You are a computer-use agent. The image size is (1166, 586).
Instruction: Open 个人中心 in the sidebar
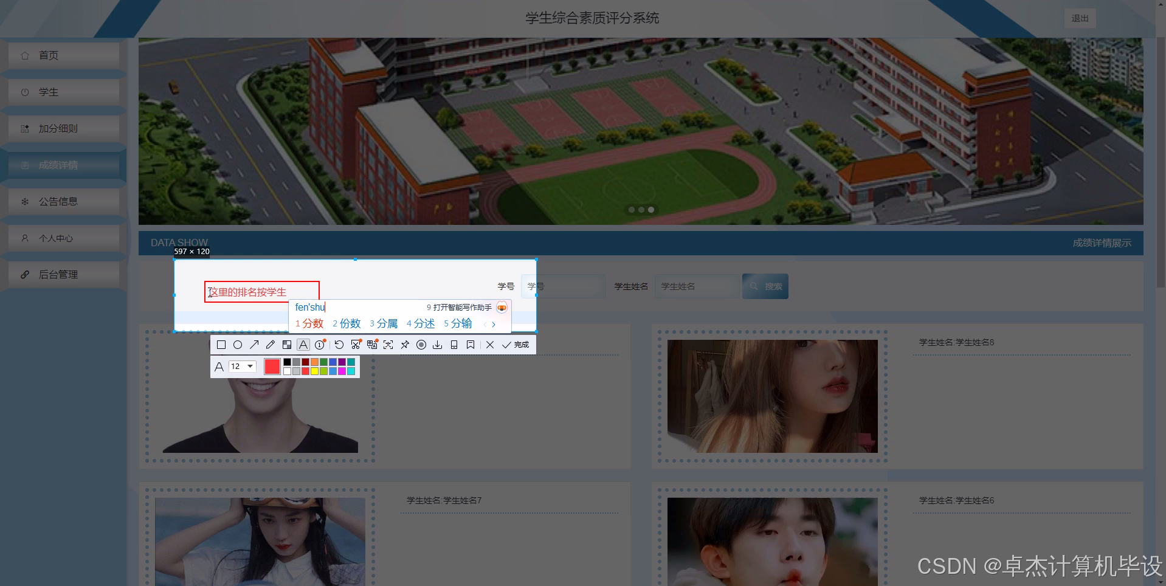[x=64, y=238]
